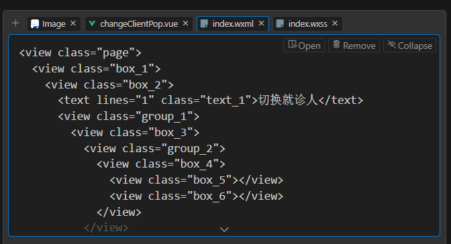Click the crossed-eye icon on Collapse
Viewport: 451px width, 244px height.
pyautogui.click(x=391, y=44)
